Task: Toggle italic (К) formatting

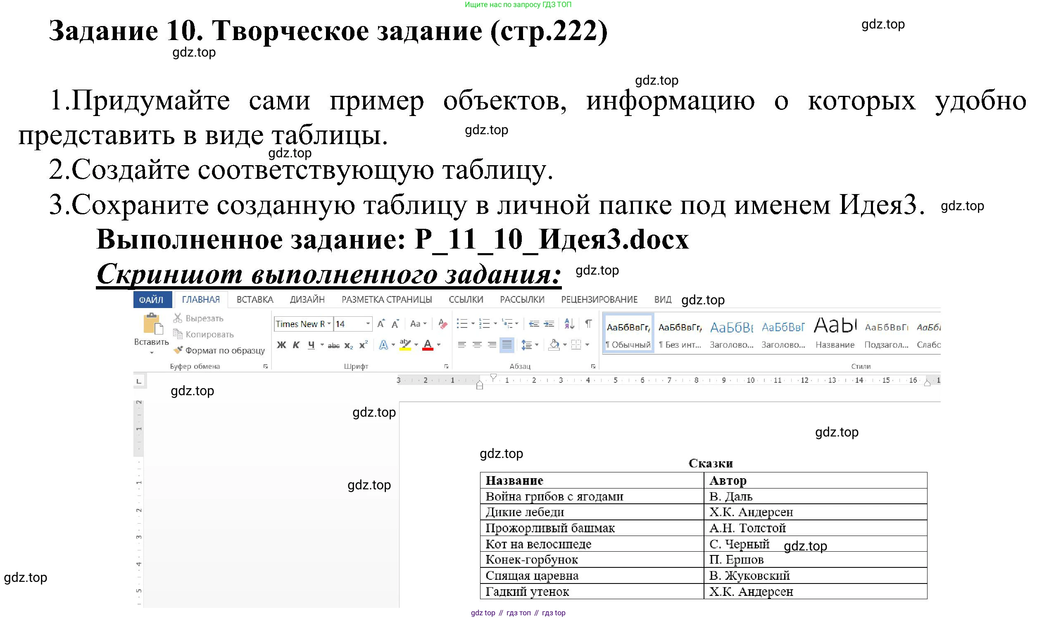Action: pyautogui.click(x=296, y=345)
